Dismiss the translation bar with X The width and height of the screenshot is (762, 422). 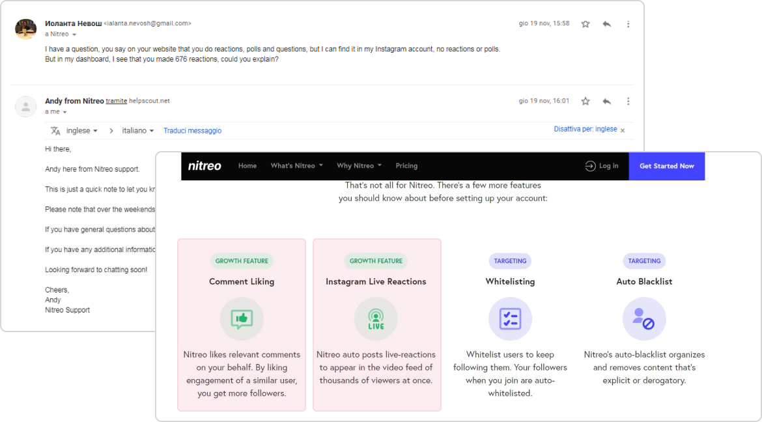[622, 130]
